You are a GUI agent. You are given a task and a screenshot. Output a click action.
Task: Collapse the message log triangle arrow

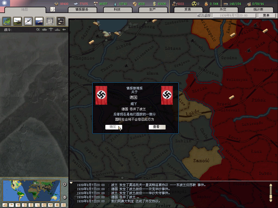(x=71, y=183)
